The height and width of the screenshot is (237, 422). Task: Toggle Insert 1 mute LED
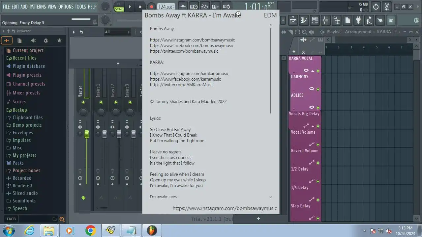tap(101, 102)
